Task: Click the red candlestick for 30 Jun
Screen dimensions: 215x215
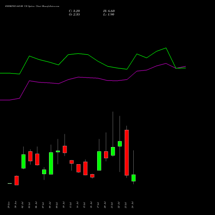Action: point(17,181)
